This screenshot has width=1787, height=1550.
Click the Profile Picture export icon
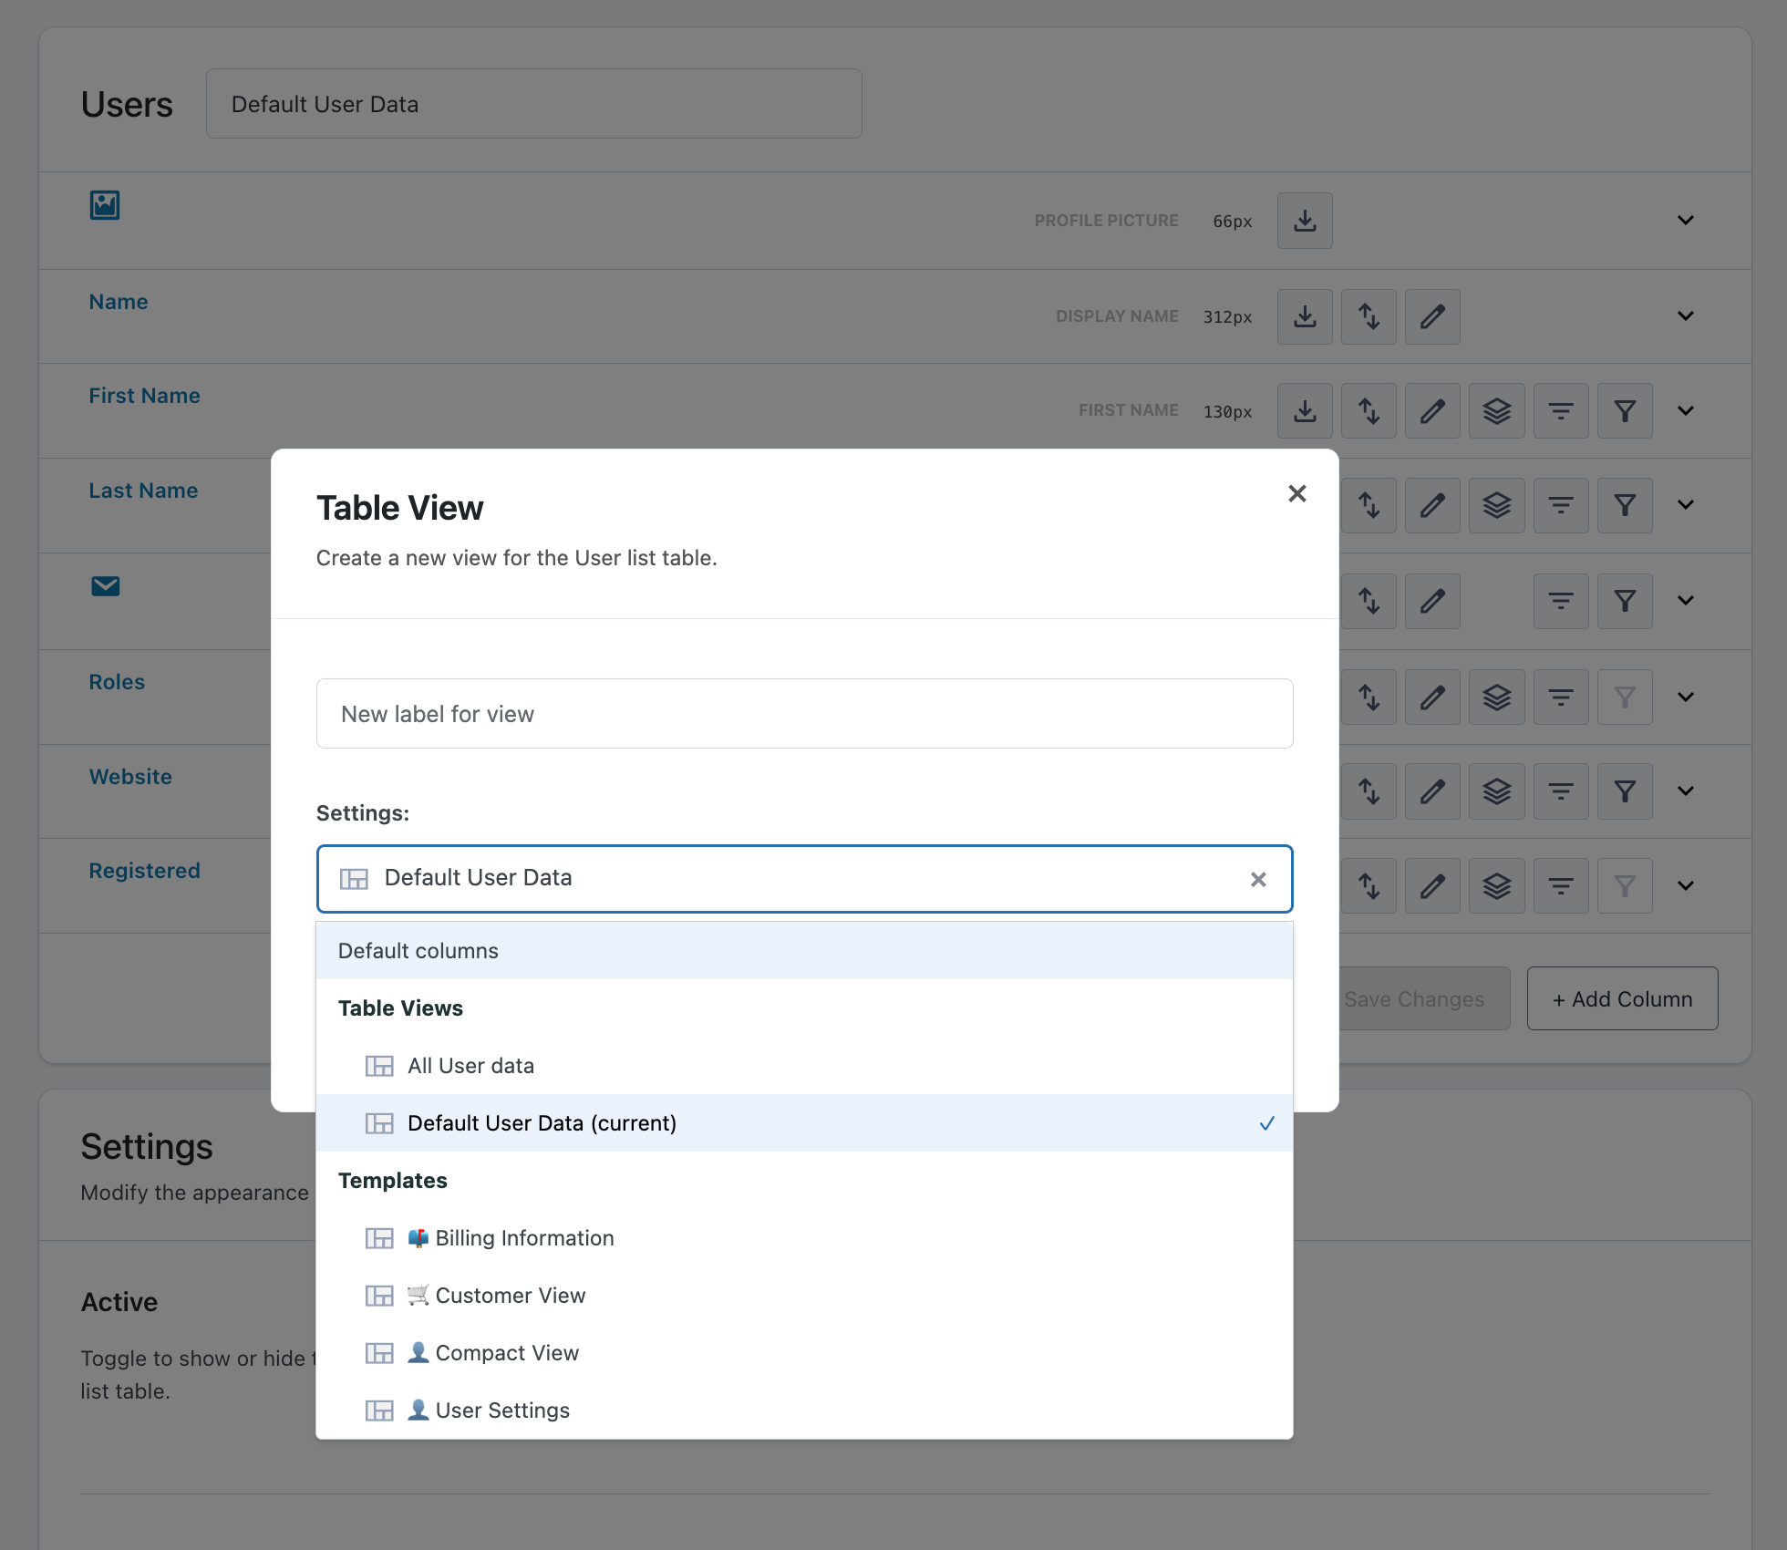coord(1305,221)
